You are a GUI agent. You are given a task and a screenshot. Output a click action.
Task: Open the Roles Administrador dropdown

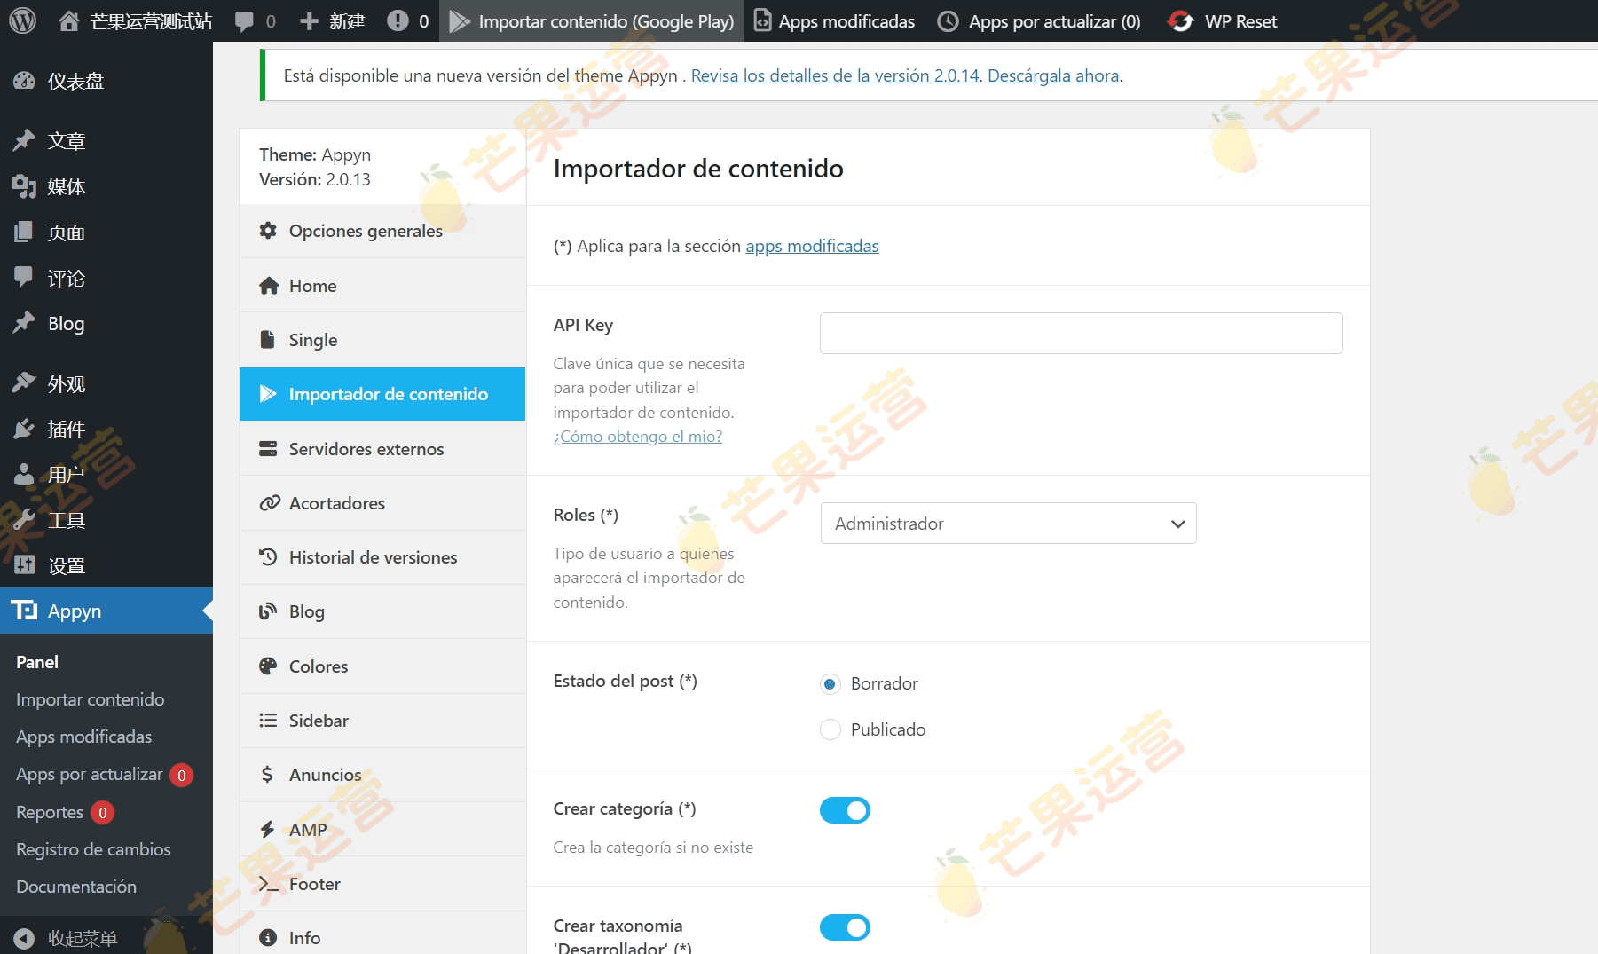[x=1008, y=524]
